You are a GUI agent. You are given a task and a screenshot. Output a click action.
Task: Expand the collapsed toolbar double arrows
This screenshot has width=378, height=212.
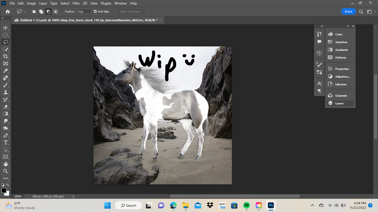point(2,18)
